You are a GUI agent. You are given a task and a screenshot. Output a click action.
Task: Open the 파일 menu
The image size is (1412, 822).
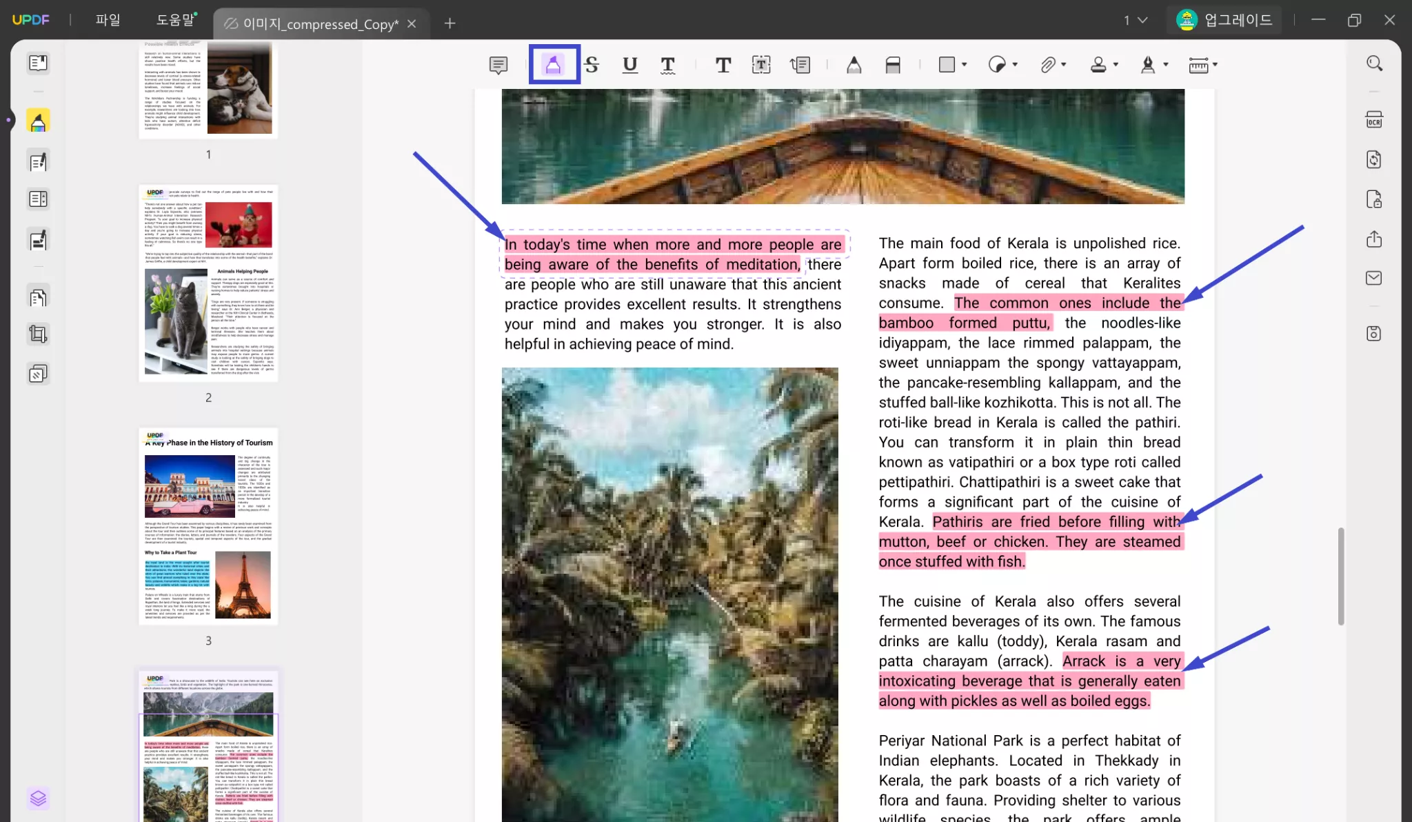click(108, 20)
